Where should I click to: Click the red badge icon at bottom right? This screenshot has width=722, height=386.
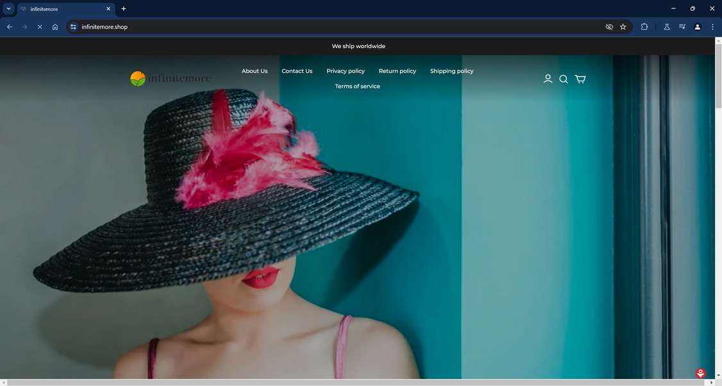pyautogui.click(x=700, y=373)
